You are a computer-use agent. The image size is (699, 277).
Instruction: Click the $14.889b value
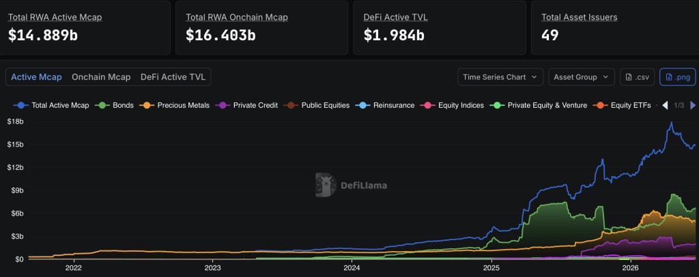(x=43, y=35)
